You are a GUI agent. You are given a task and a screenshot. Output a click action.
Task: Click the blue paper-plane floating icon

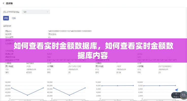[x=177, y=90]
